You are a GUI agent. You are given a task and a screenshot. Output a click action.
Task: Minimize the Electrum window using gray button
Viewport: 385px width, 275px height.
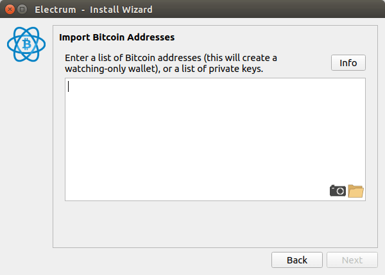tap(22, 10)
